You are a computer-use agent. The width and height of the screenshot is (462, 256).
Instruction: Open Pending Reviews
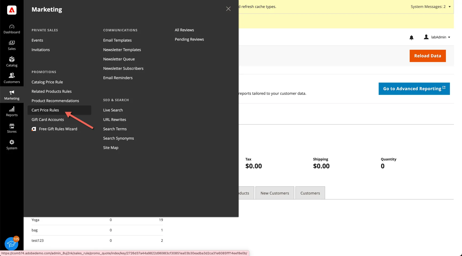pyautogui.click(x=189, y=39)
